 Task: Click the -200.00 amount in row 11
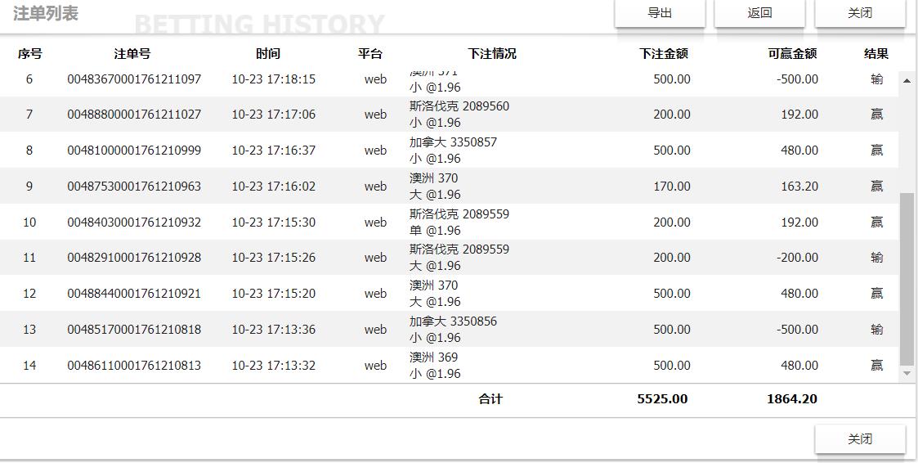click(797, 258)
